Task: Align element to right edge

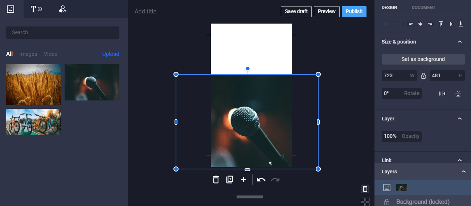Action: pos(431,24)
